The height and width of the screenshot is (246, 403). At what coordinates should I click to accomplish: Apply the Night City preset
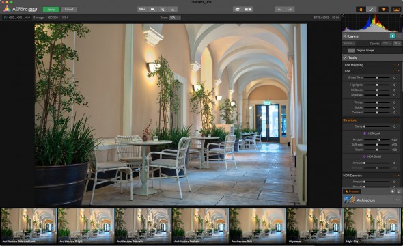(372, 225)
